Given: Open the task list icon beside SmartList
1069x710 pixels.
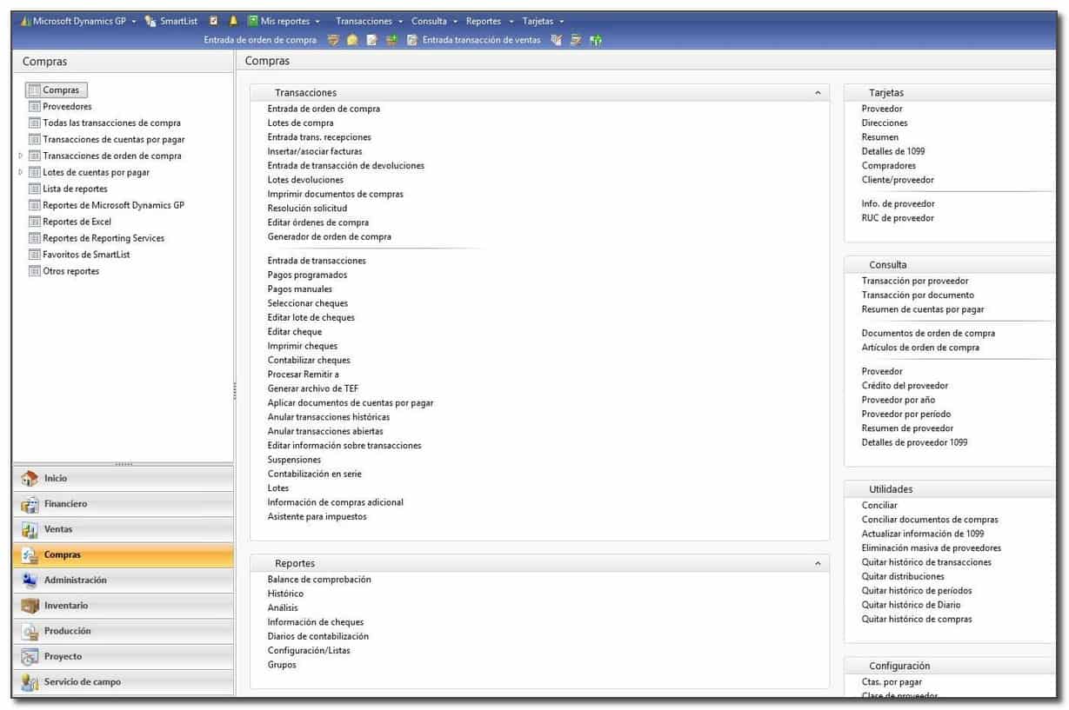Looking at the screenshot, I should [214, 21].
